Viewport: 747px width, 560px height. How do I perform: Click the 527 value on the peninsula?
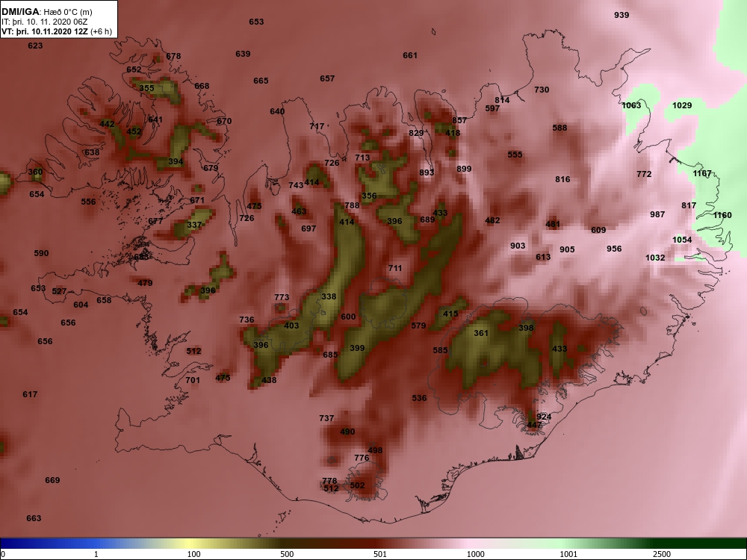click(59, 291)
